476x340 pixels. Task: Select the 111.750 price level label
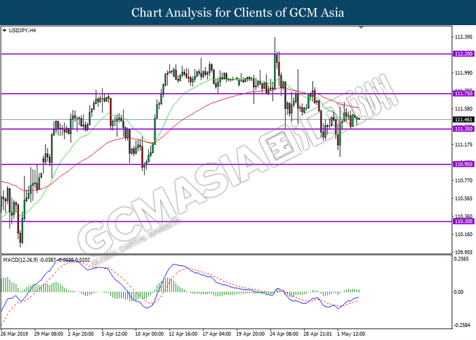(463, 94)
